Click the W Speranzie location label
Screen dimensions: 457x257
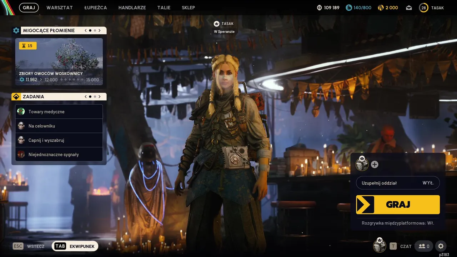[224, 32]
